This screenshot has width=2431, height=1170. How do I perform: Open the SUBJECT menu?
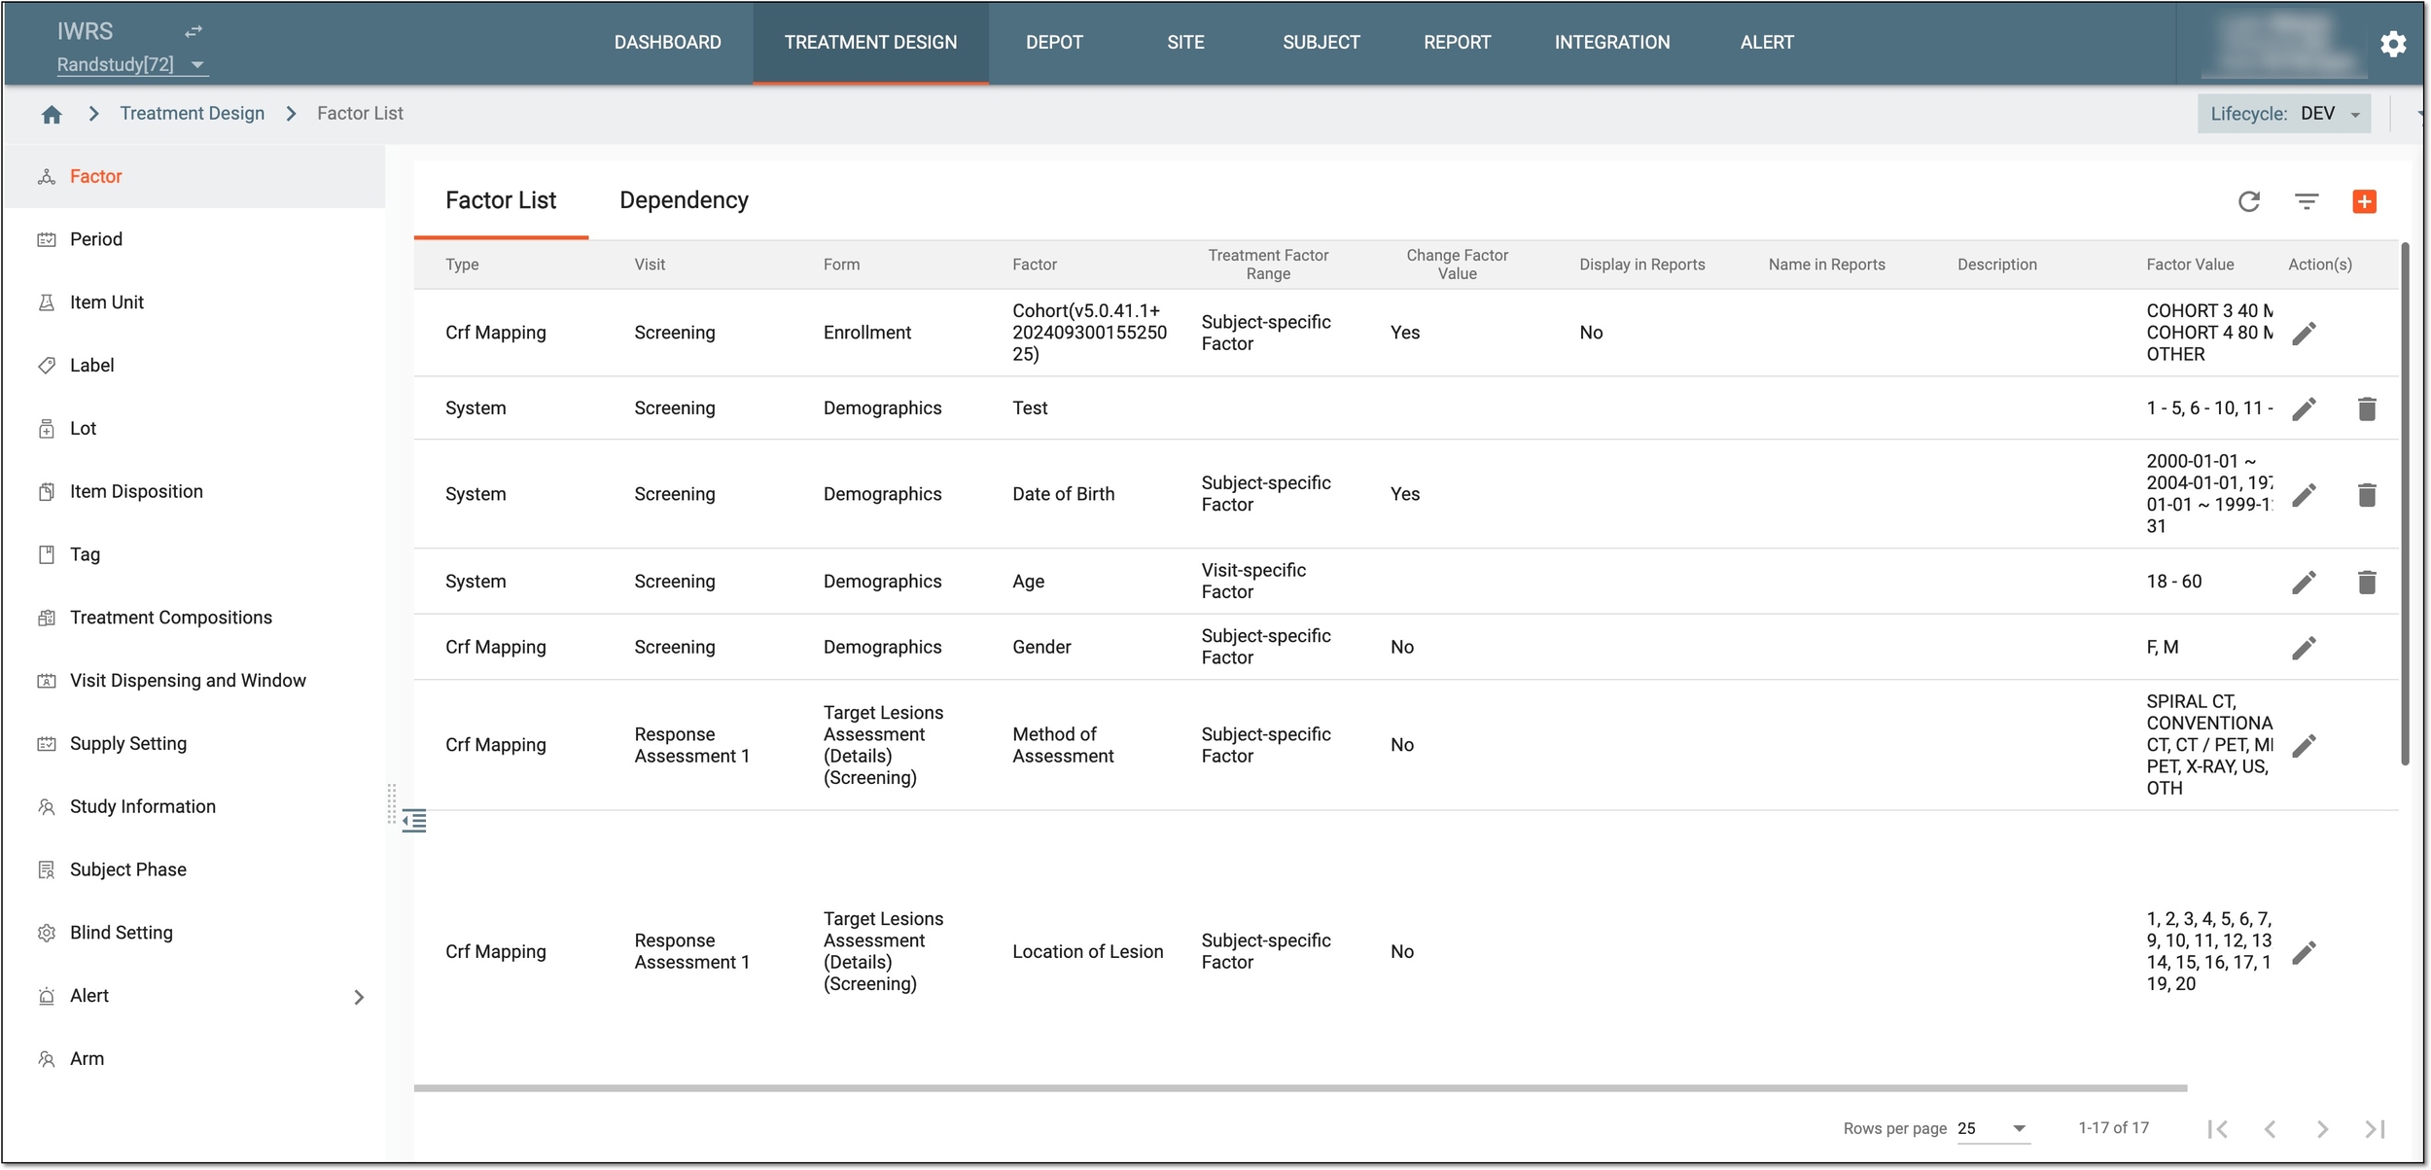(x=1321, y=43)
